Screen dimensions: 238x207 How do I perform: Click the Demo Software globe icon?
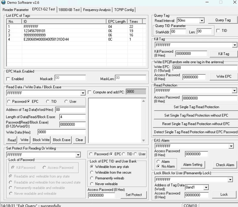(x=3, y=2)
